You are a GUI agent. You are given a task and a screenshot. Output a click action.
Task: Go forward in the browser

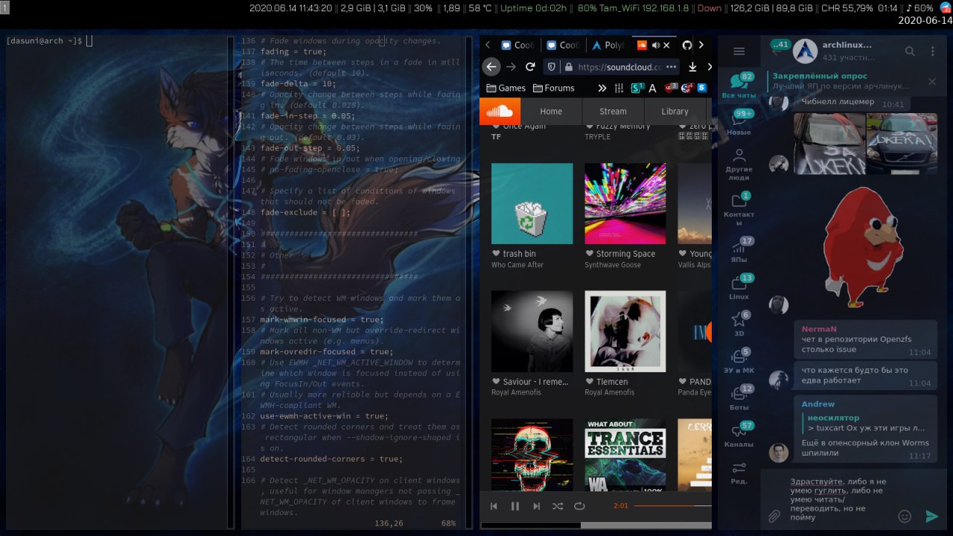pyautogui.click(x=511, y=67)
